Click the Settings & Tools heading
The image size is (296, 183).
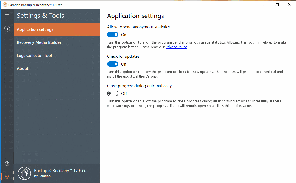coord(40,16)
